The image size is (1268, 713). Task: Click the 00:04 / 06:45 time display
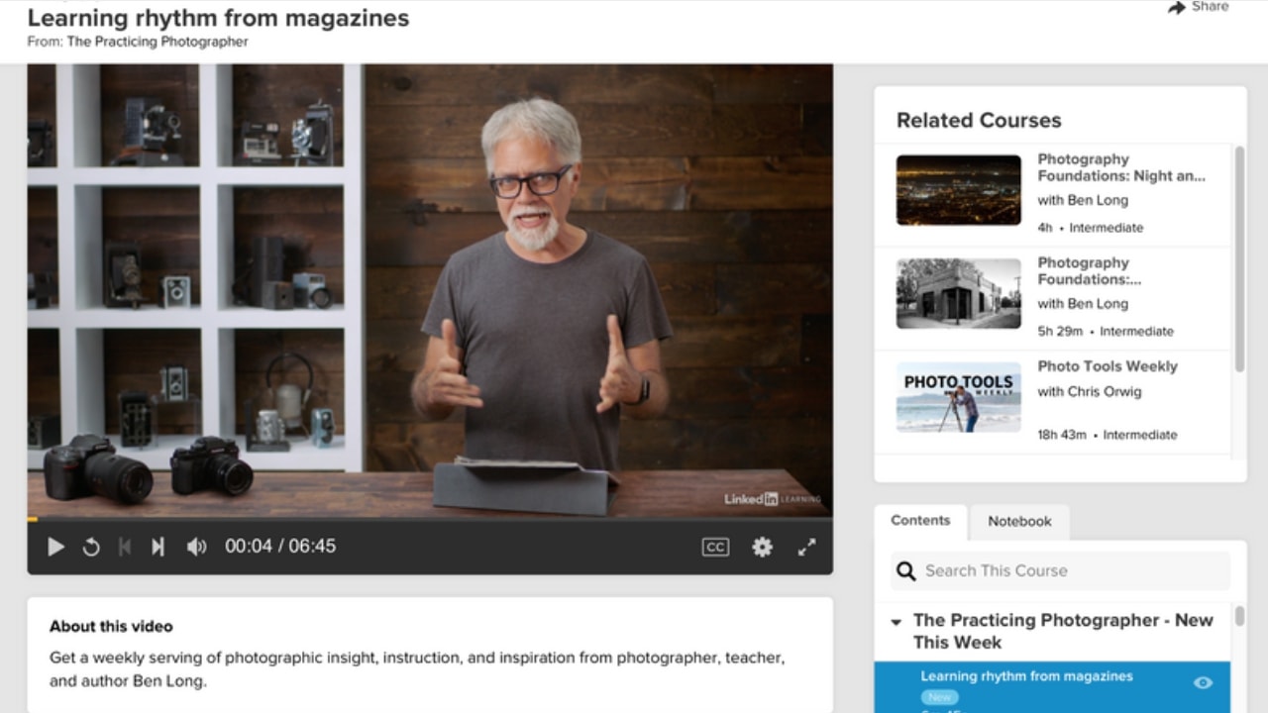click(280, 547)
